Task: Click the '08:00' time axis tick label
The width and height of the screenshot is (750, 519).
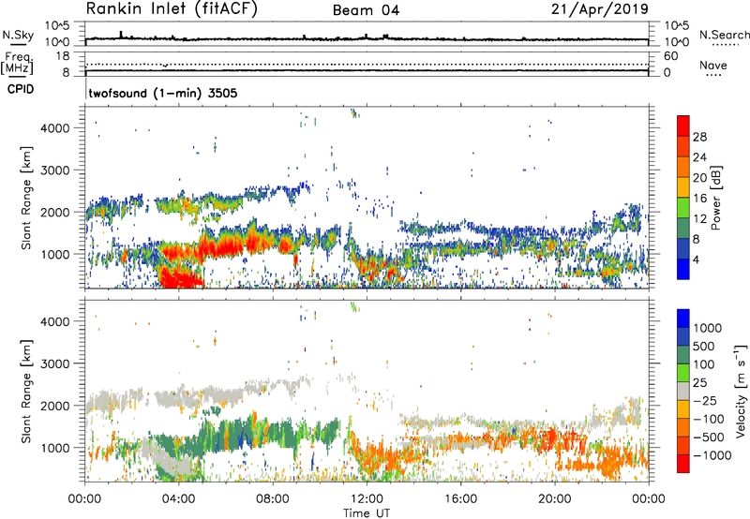Action: [273, 499]
